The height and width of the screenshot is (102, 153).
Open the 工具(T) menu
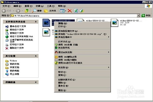coord(51,6)
